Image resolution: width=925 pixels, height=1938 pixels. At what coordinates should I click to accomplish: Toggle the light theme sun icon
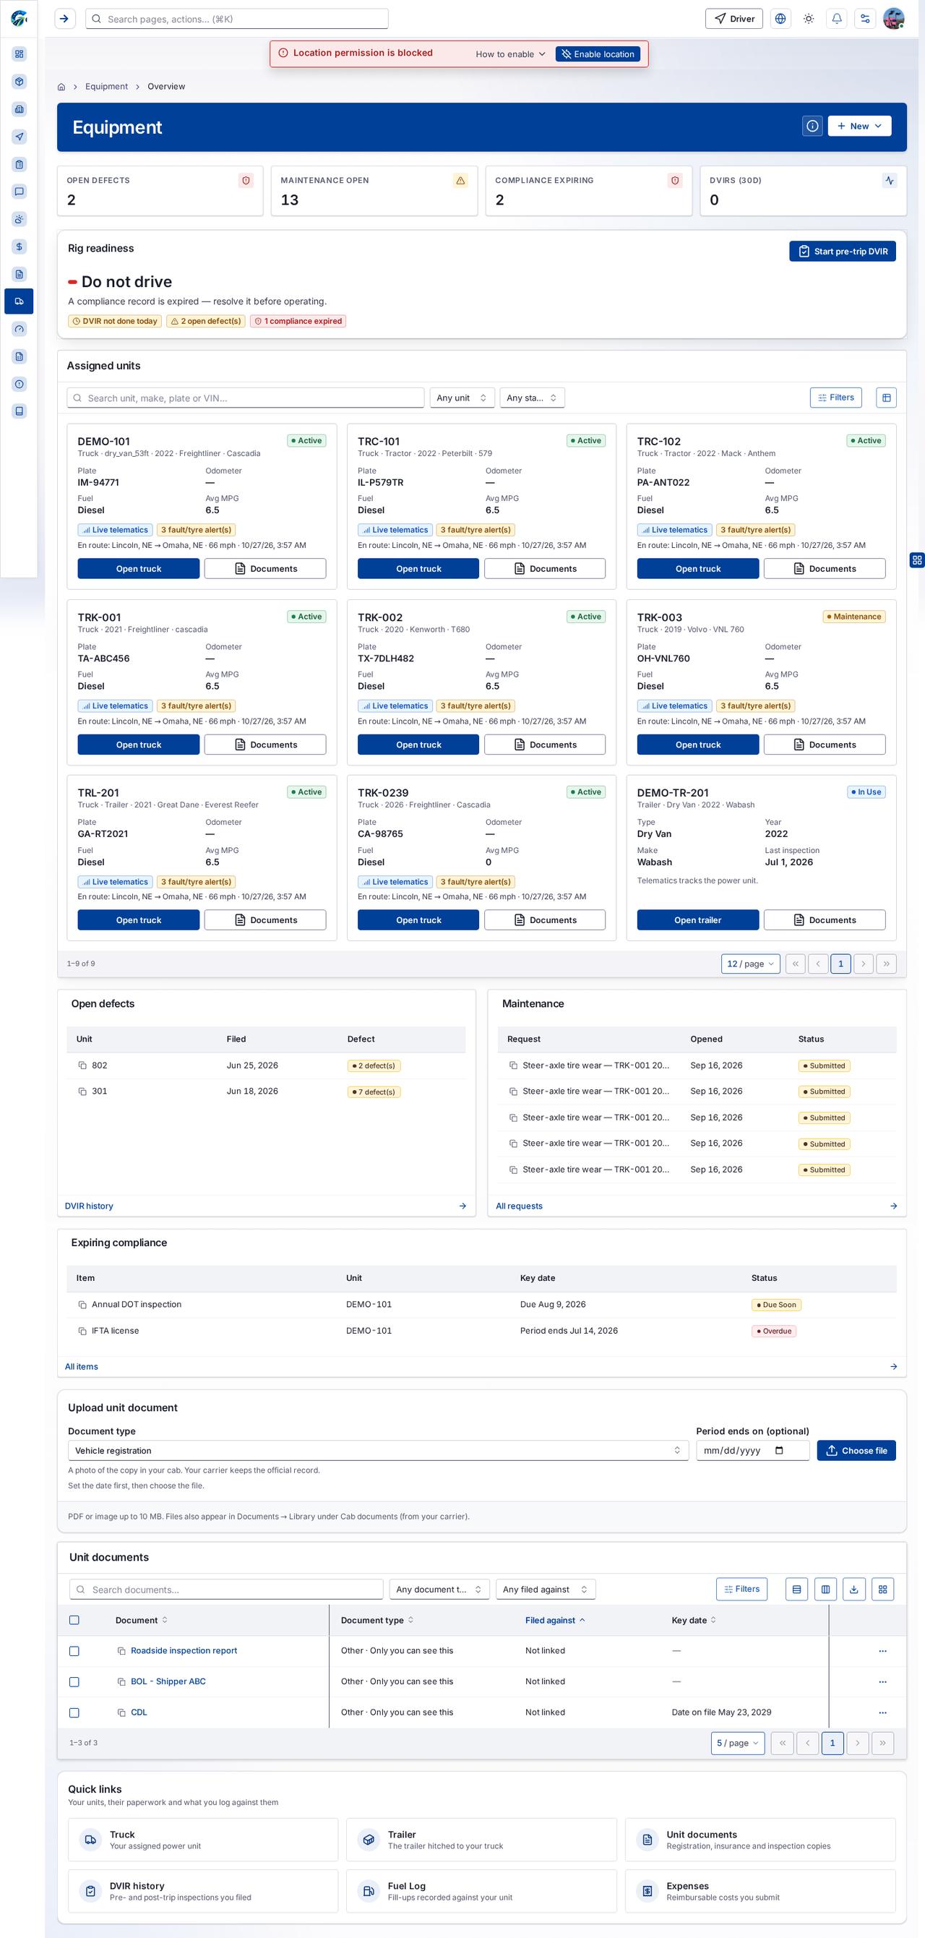click(x=809, y=19)
